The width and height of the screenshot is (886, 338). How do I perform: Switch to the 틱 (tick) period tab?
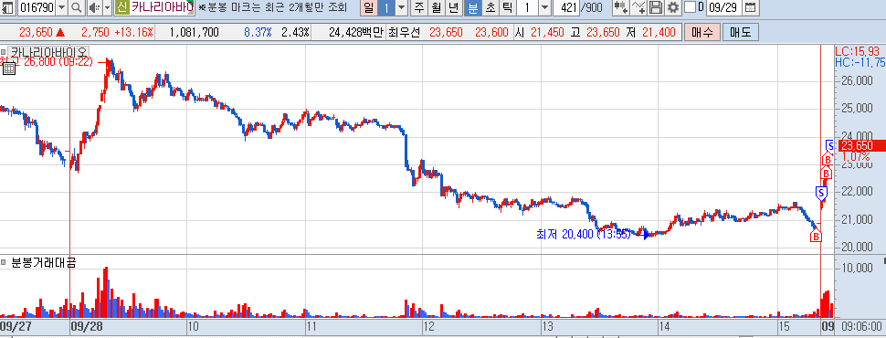point(508,8)
